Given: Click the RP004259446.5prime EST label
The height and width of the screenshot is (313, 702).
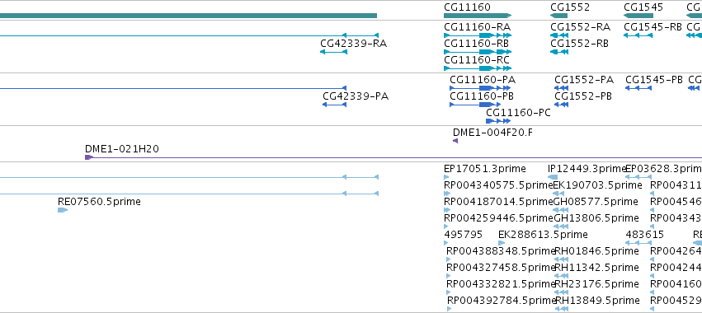Looking at the screenshot, I should [498, 218].
